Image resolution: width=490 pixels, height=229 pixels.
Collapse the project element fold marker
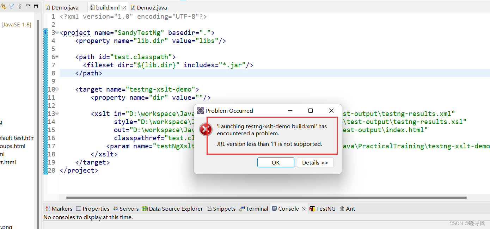pos(56,32)
